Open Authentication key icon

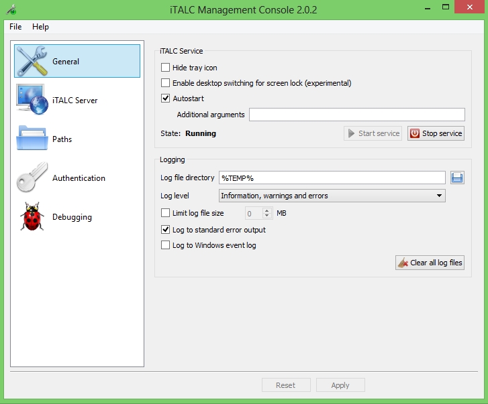pos(32,178)
